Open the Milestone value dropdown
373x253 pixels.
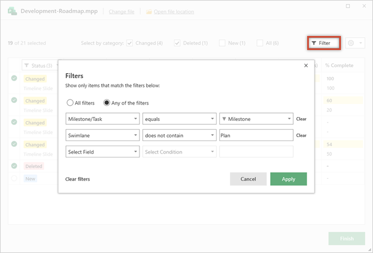point(256,119)
